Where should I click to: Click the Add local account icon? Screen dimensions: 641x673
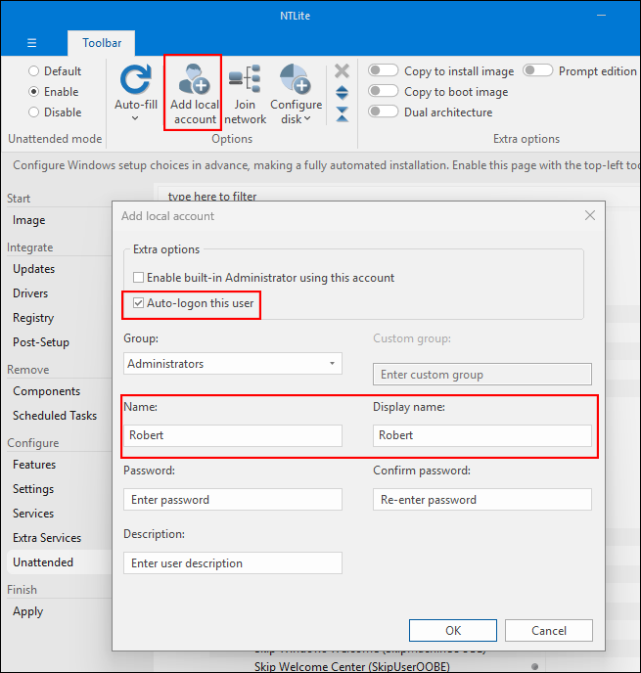point(194,80)
